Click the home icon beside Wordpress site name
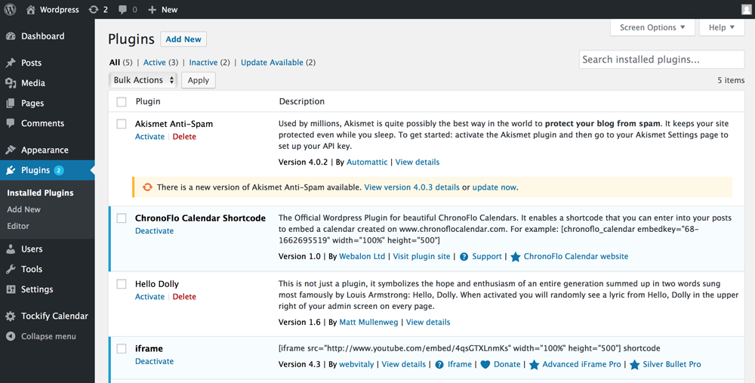The height and width of the screenshot is (383, 755). (30, 10)
